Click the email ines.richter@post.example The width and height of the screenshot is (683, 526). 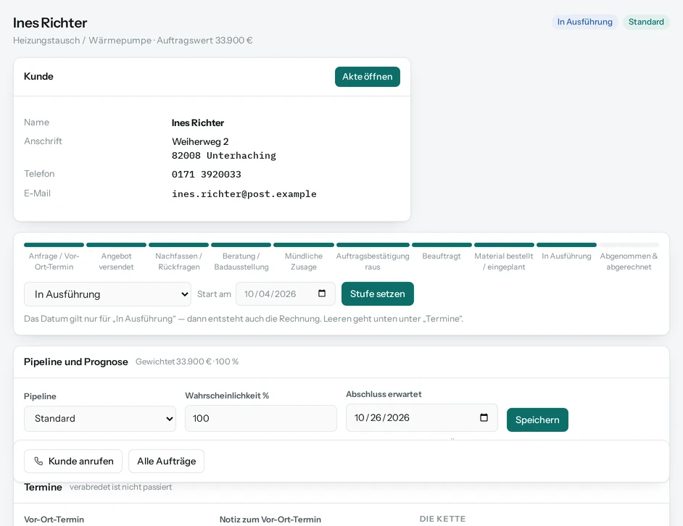(244, 193)
